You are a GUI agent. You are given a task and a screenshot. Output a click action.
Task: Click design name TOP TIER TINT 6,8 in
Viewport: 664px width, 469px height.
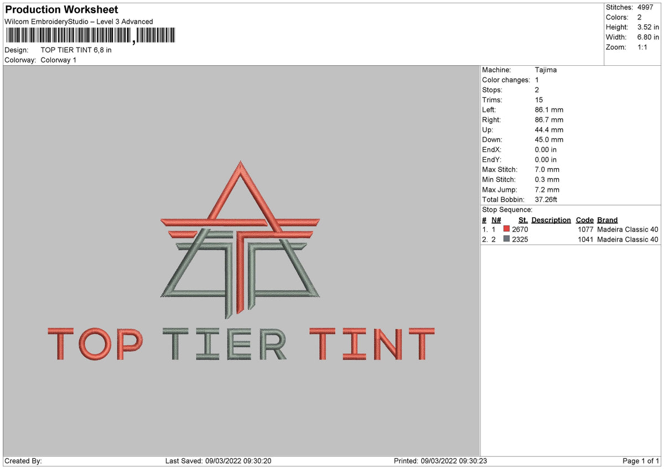click(76, 50)
